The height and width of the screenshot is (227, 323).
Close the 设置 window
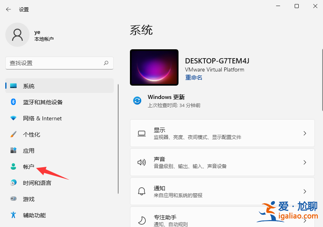(x=315, y=6)
